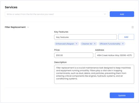Click the Key Features section label
Screen dimensions: 139x103
point(61,32)
